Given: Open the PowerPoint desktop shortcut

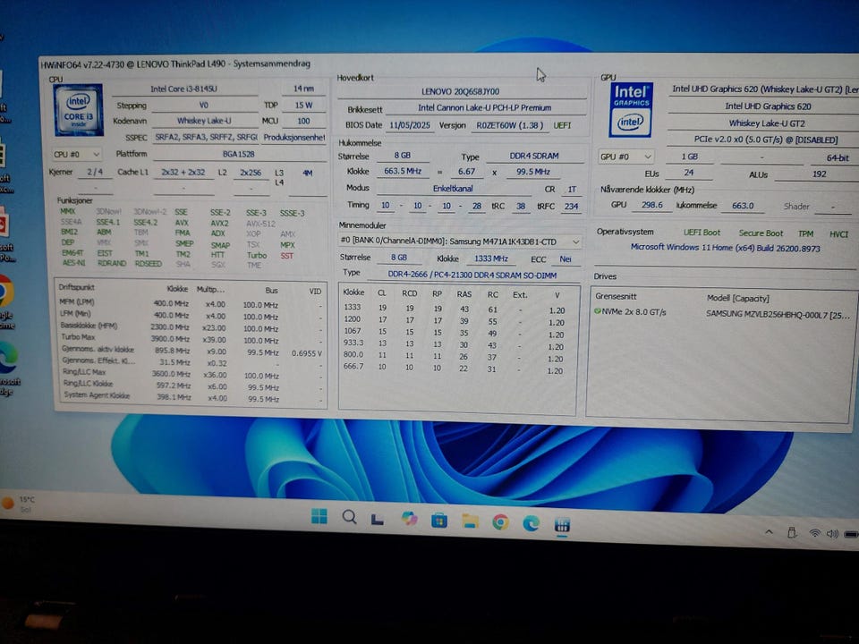Looking at the screenshot, I should pyautogui.click(x=5, y=233).
